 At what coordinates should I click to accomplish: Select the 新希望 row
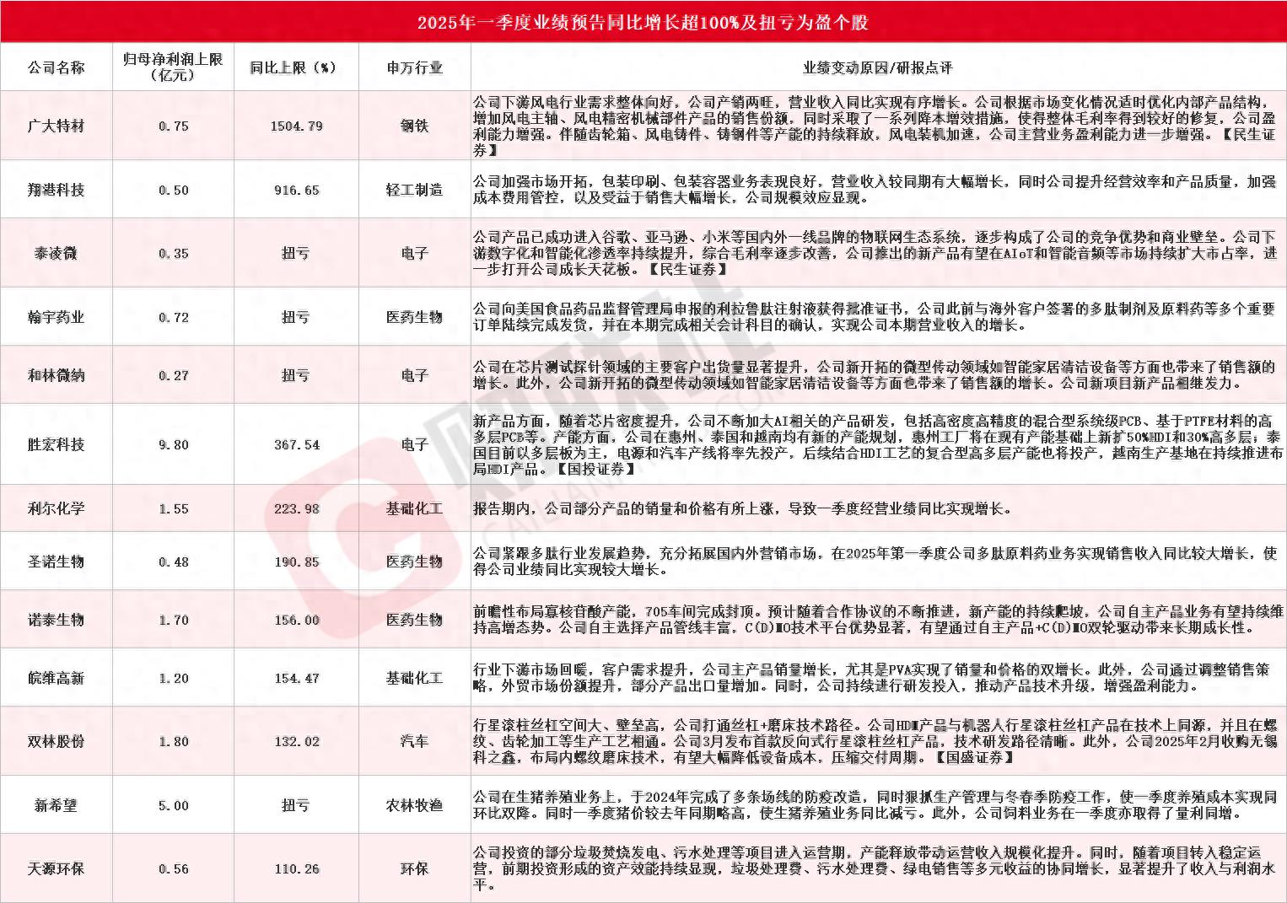coord(57,804)
